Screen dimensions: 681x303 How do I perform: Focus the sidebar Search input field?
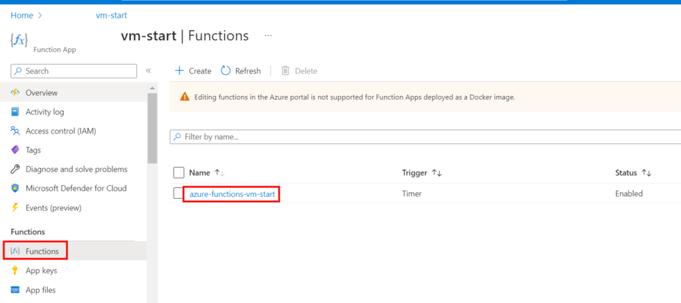pyautogui.click(x=74, y=71)
